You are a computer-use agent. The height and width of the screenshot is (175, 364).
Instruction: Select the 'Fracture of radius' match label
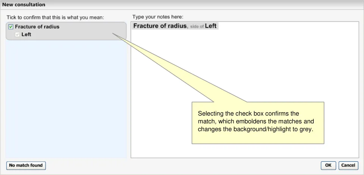click(37, 27)
